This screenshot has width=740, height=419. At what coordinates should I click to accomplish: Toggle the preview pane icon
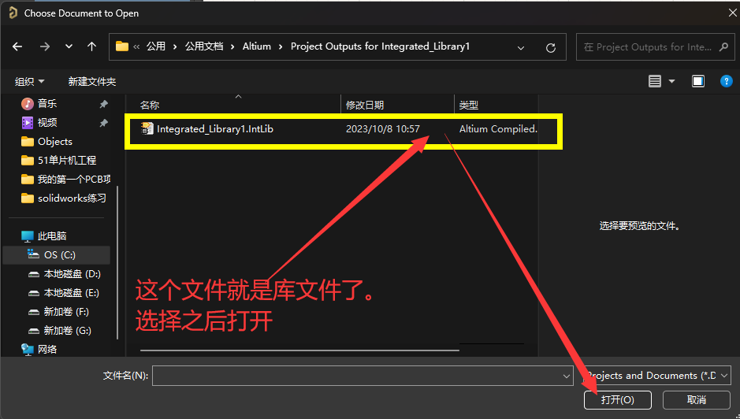pyautogui.click(x=698, y=82)
